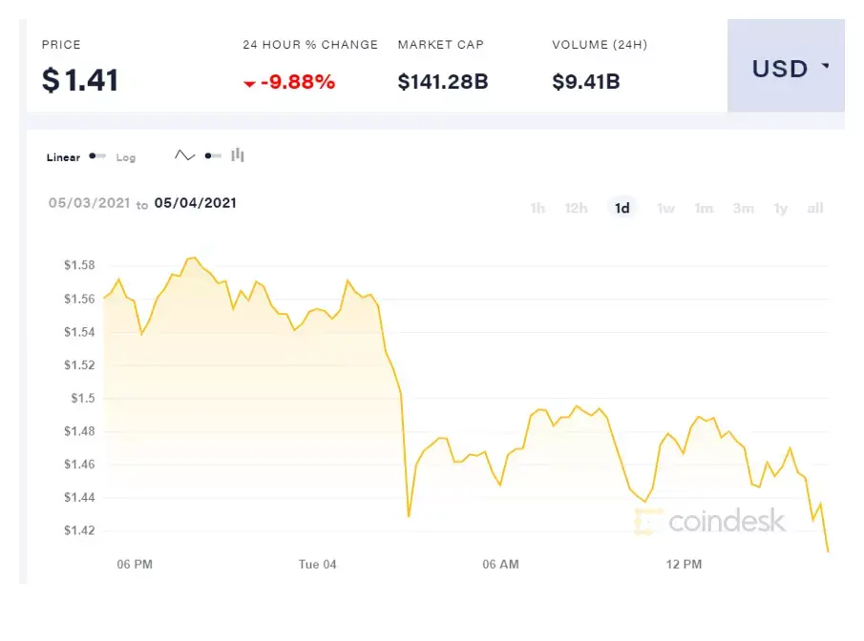This screenshot has height=641, width=864.
Task: Switch to the 3m time range
Action: (744, 208)
